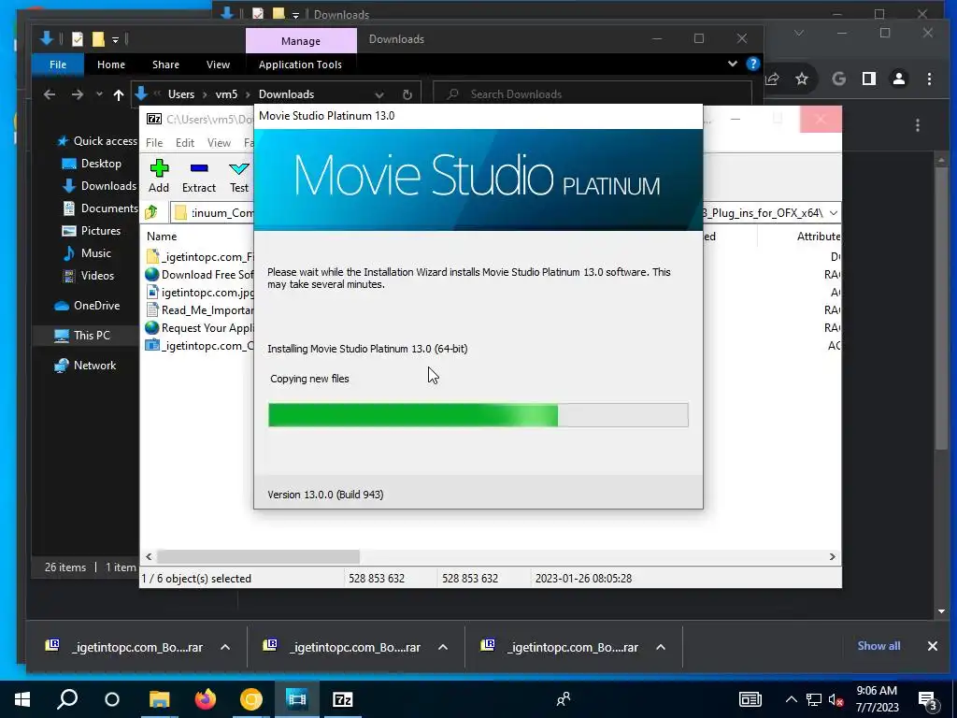Close the browser downloads bar
This screenshot has width=957, height=718.
click(932, 646)
